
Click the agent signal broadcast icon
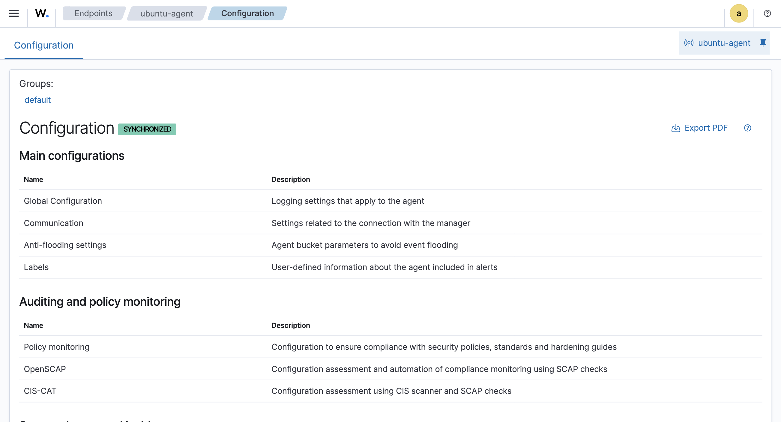pyautogui.click(x=689, y=43)
